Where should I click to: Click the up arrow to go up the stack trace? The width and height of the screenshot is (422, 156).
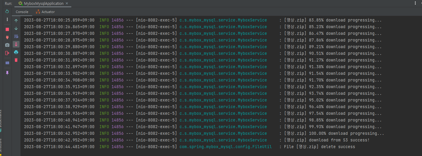click(x=16, y=21)
